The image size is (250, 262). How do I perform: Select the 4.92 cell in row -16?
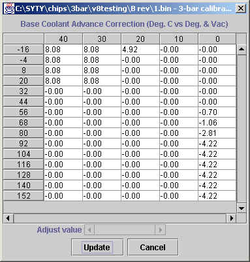140,50
